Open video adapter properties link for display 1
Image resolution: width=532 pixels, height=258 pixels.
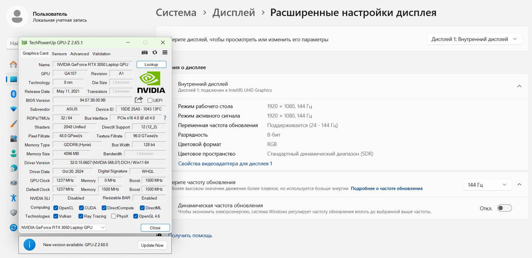225,164
